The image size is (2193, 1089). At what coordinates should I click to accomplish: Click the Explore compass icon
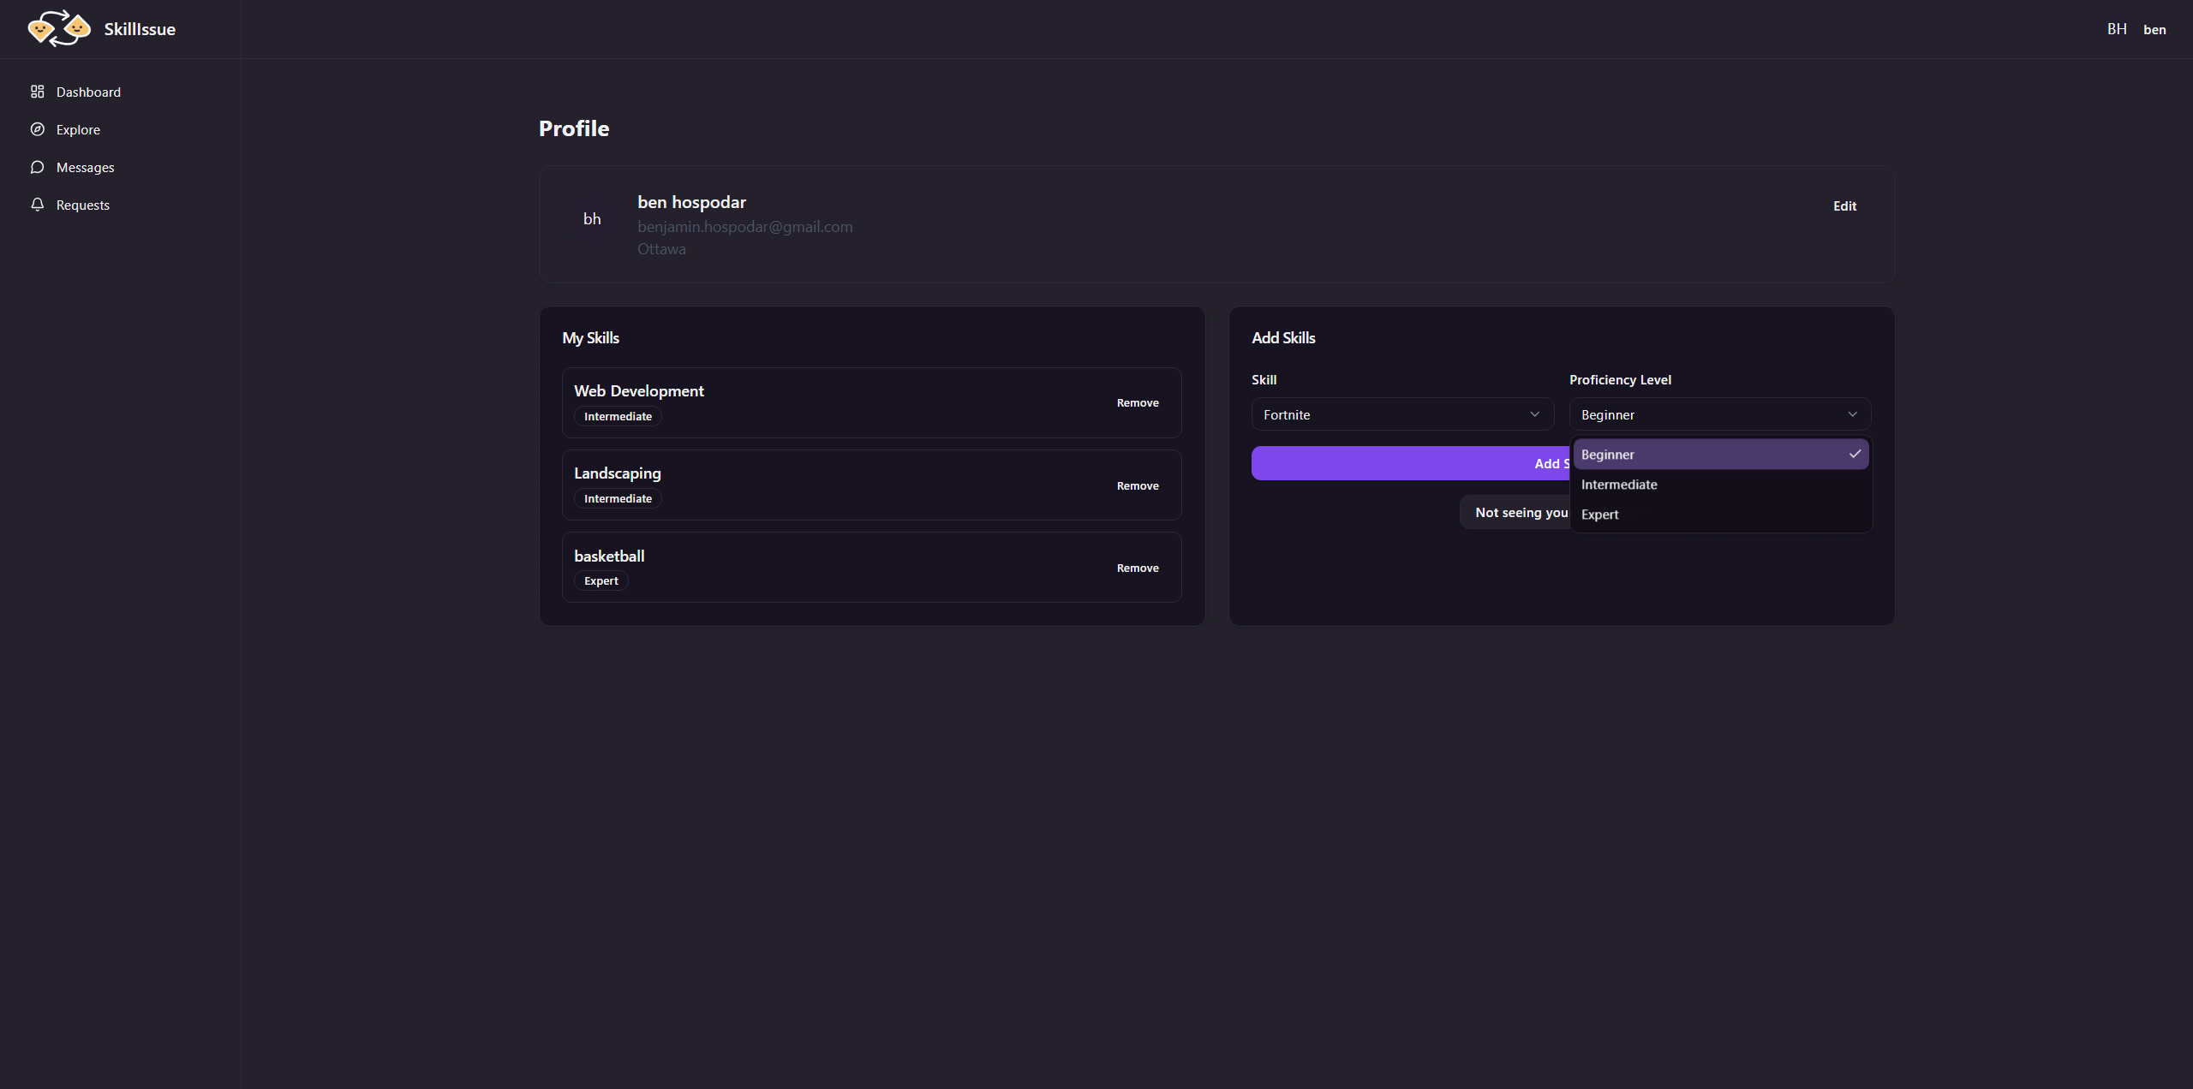[38, 129]
